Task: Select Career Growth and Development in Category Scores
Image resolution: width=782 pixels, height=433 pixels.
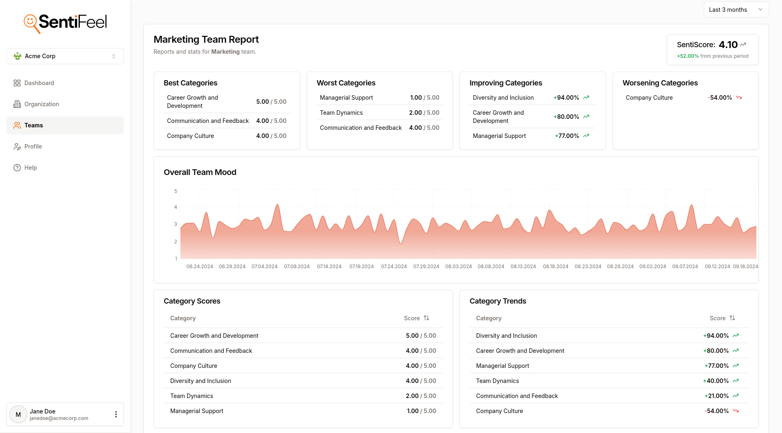Action: (x=303, y=336)
